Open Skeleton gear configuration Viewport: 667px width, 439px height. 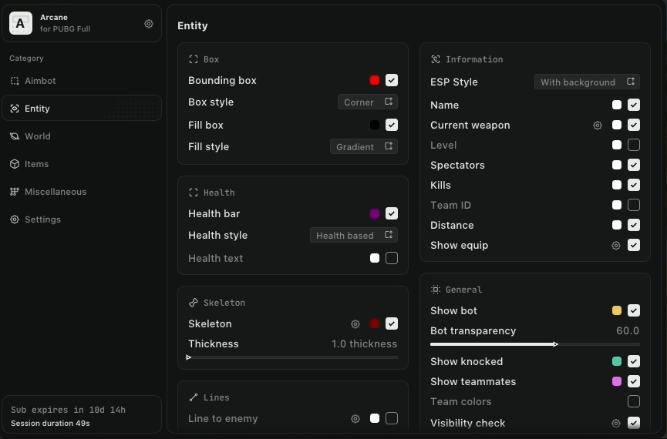[355, 324]
